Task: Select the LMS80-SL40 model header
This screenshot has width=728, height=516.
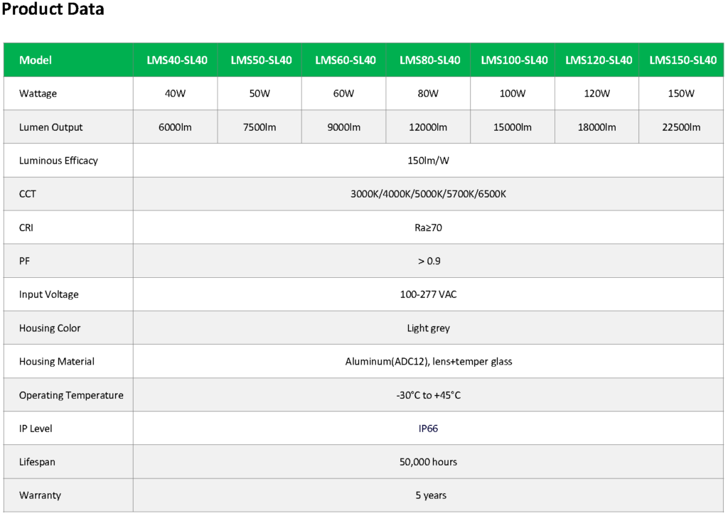Action: coord(429,60)
